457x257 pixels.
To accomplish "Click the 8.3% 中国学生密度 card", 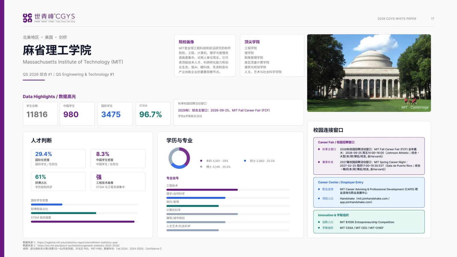I will click(118, 158).
